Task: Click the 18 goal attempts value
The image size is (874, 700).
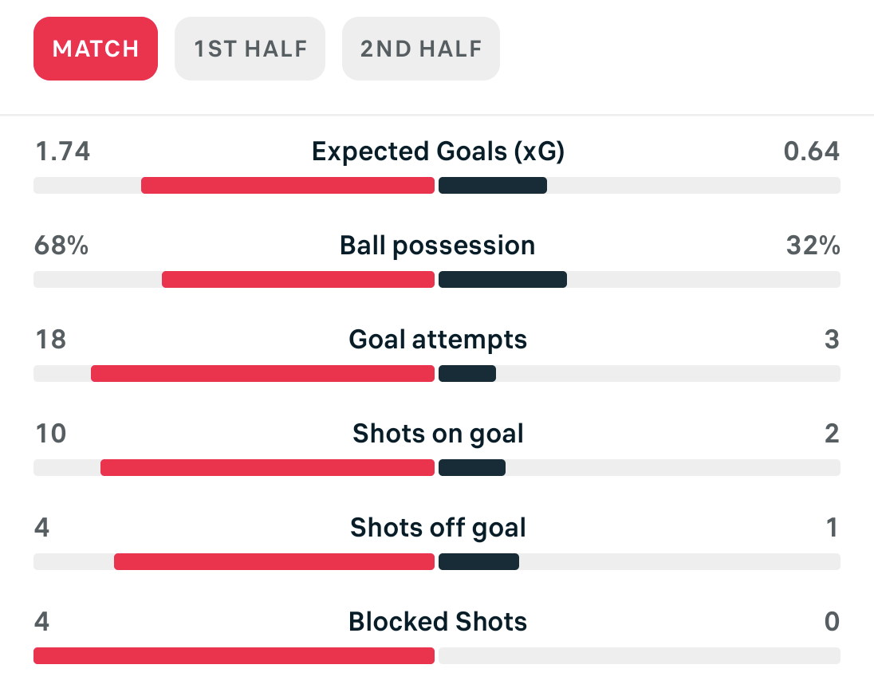Action: click(50, 339)
